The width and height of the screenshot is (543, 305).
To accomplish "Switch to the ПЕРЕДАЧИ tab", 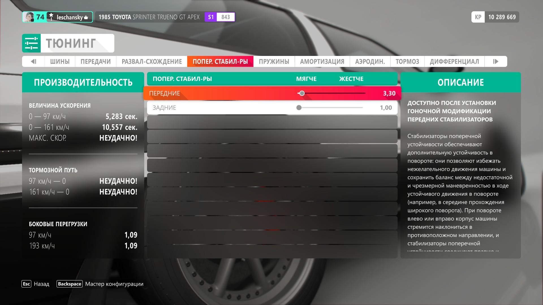I will pos(96,61).
